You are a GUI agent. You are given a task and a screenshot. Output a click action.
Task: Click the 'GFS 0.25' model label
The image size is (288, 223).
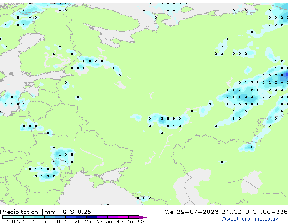pyautogui.click(x=77, y=212)
